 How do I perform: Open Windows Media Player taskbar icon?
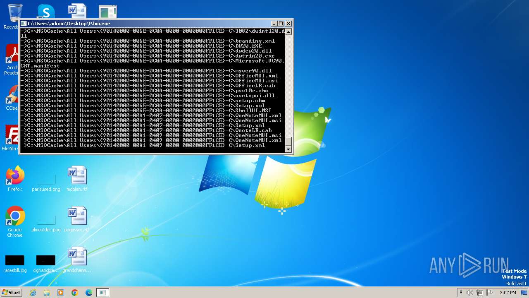(x=61, y=293)
